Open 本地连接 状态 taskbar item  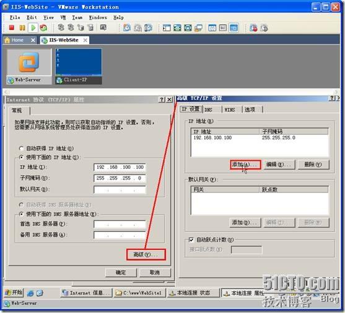[x=193, y=293]
